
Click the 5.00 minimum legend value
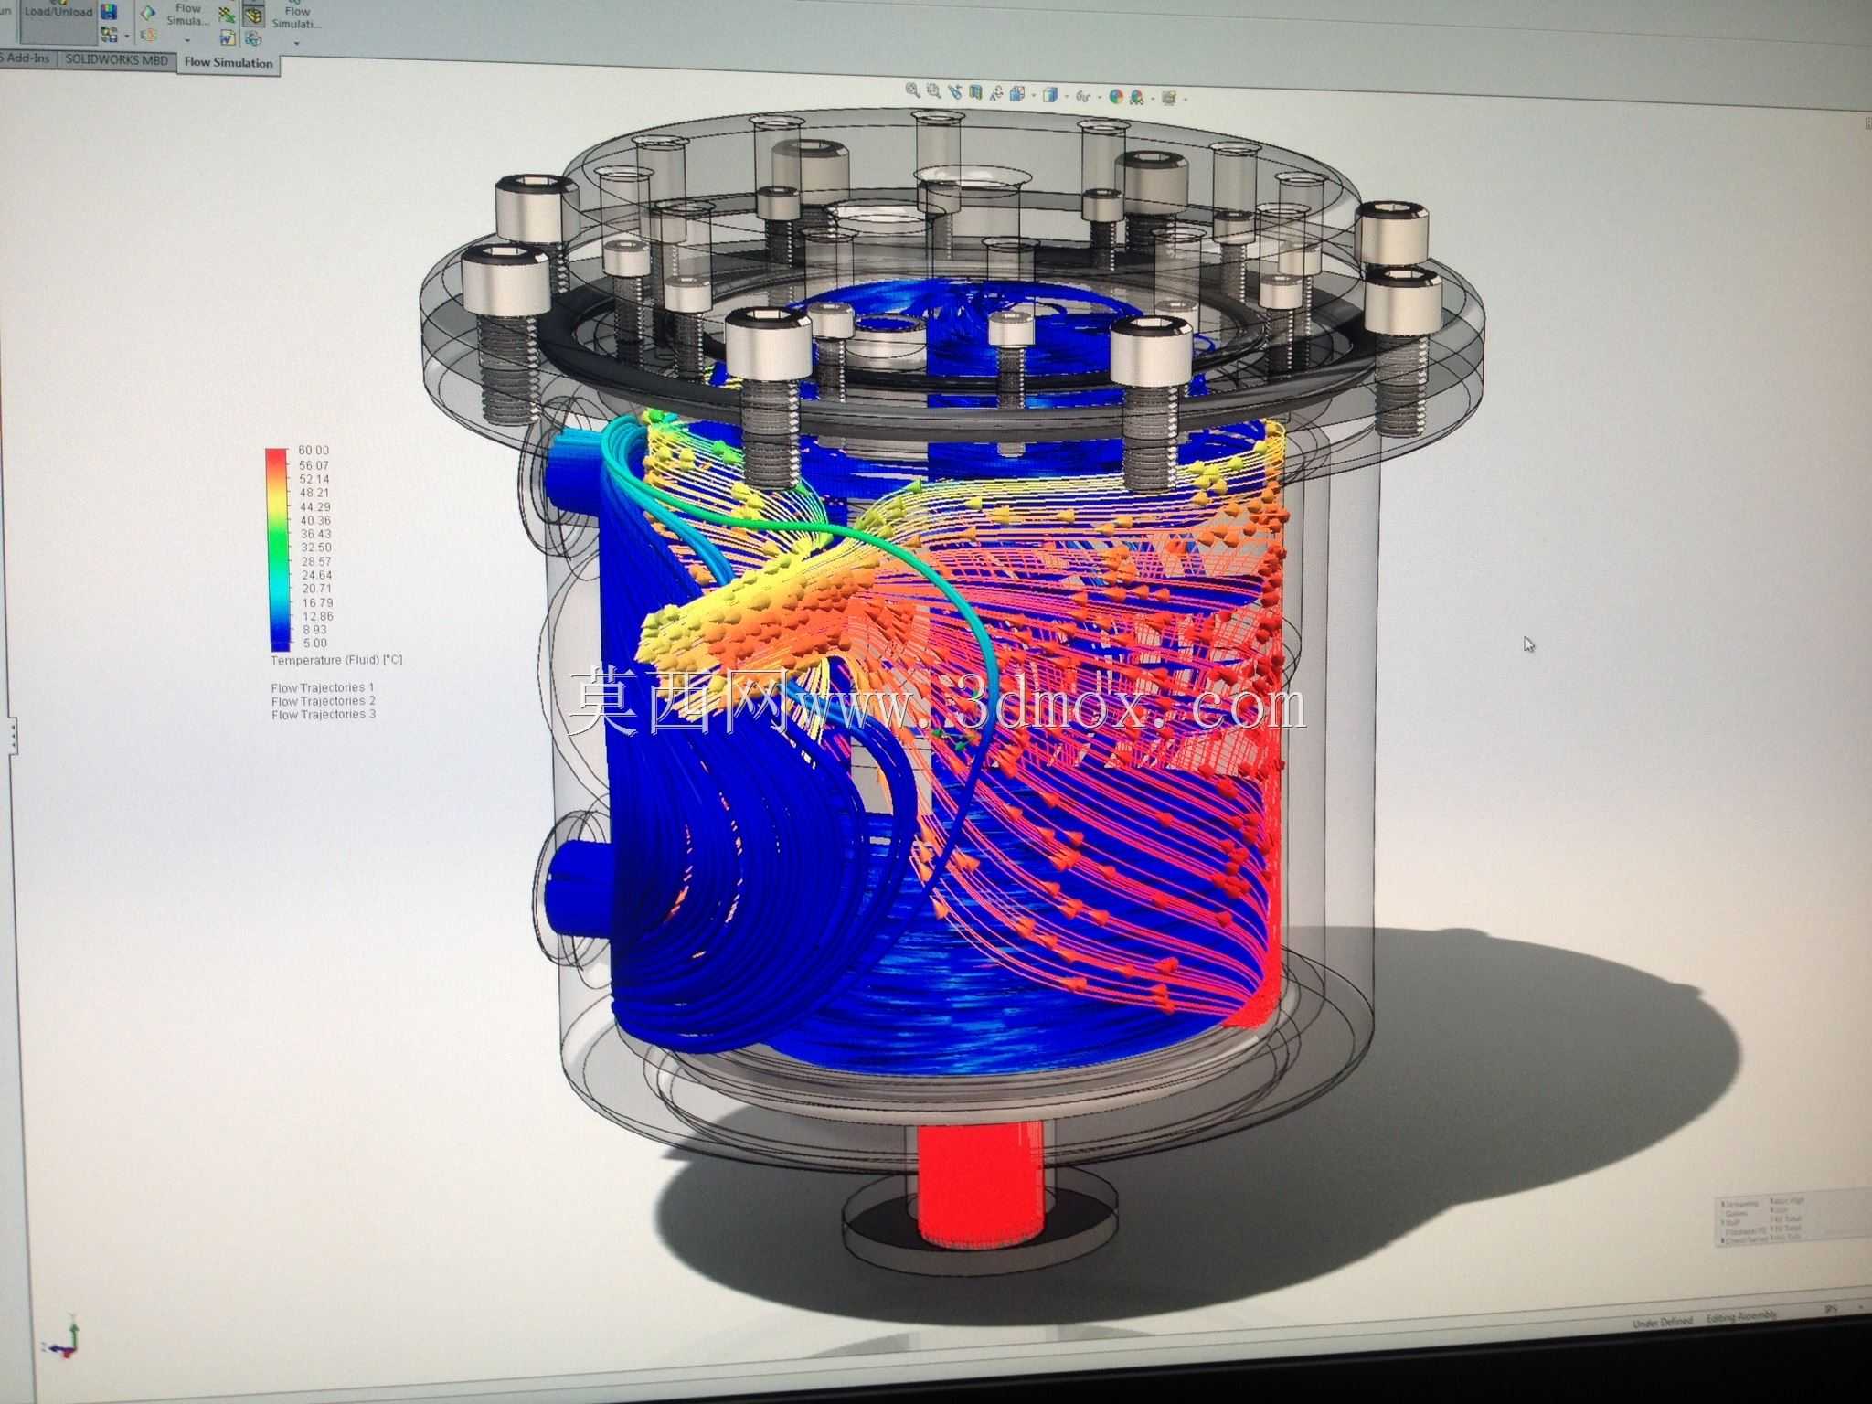tap(314, 643)
